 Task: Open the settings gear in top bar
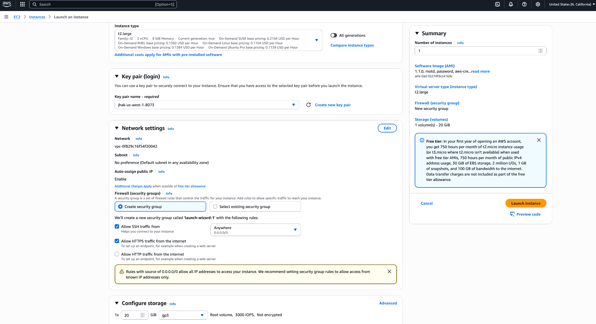coord(538,4)
